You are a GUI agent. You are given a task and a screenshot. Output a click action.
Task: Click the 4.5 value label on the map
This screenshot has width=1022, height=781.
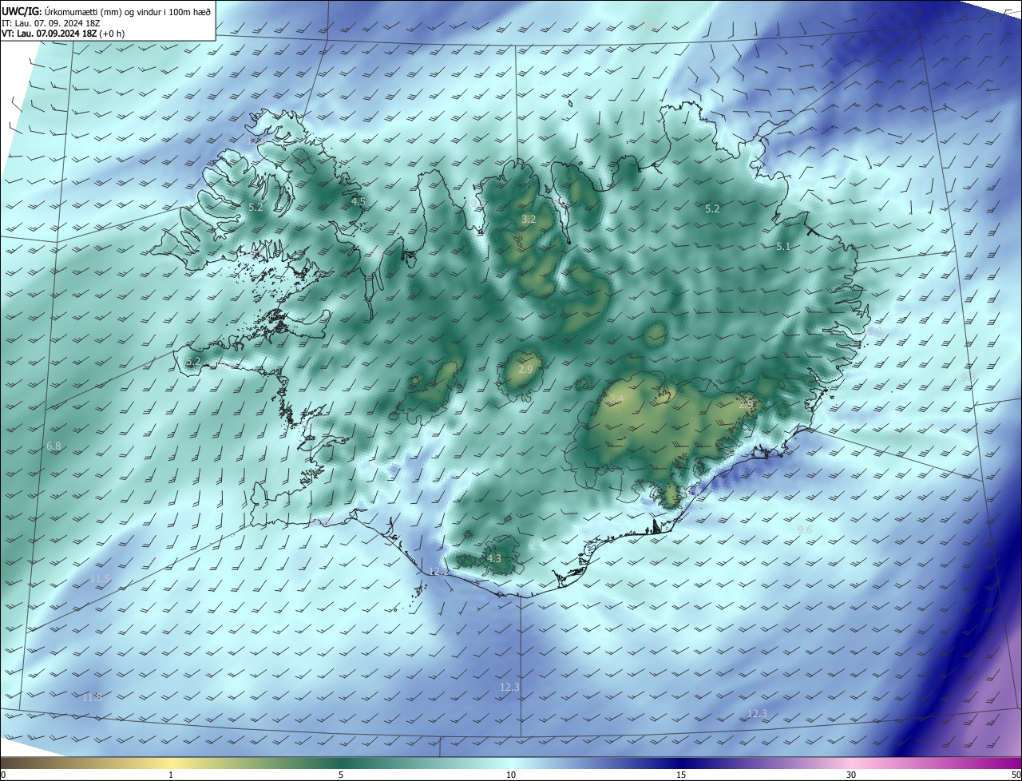click(x=358, y=202)
